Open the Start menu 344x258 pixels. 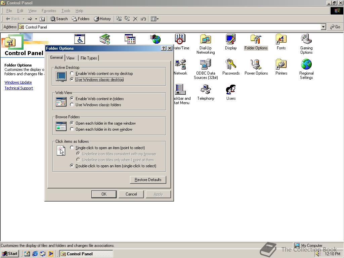(10, 254)
